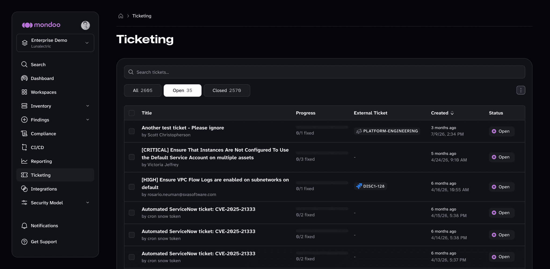Select checkbox for the [HIGH] VPC Flow Logs ticket

click(132, 187)
